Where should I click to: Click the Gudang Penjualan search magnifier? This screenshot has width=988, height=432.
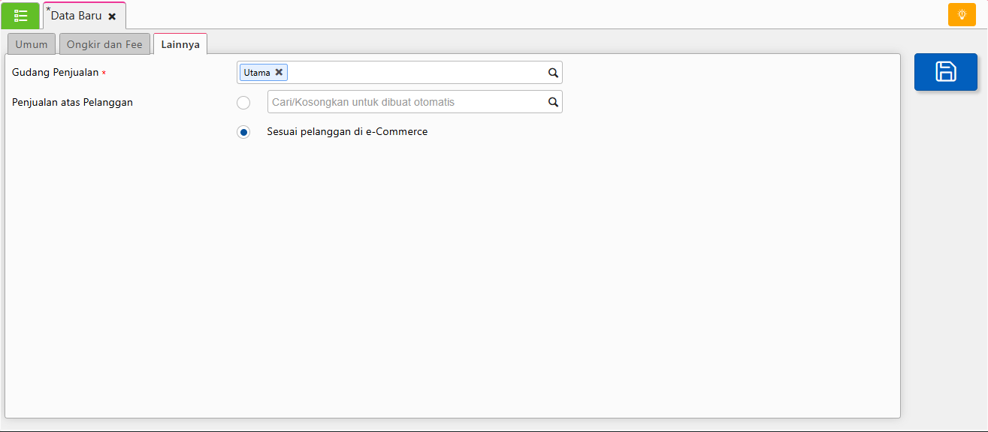[x=553, y=73]
